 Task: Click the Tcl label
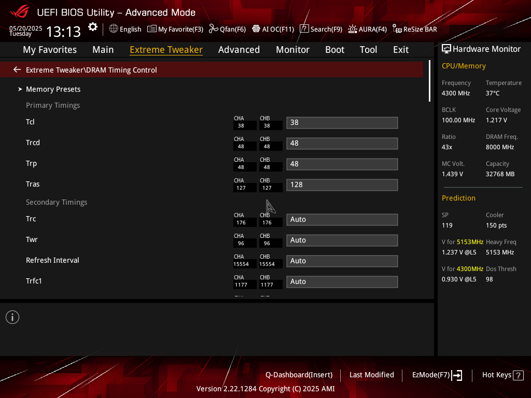pos(30,122)
